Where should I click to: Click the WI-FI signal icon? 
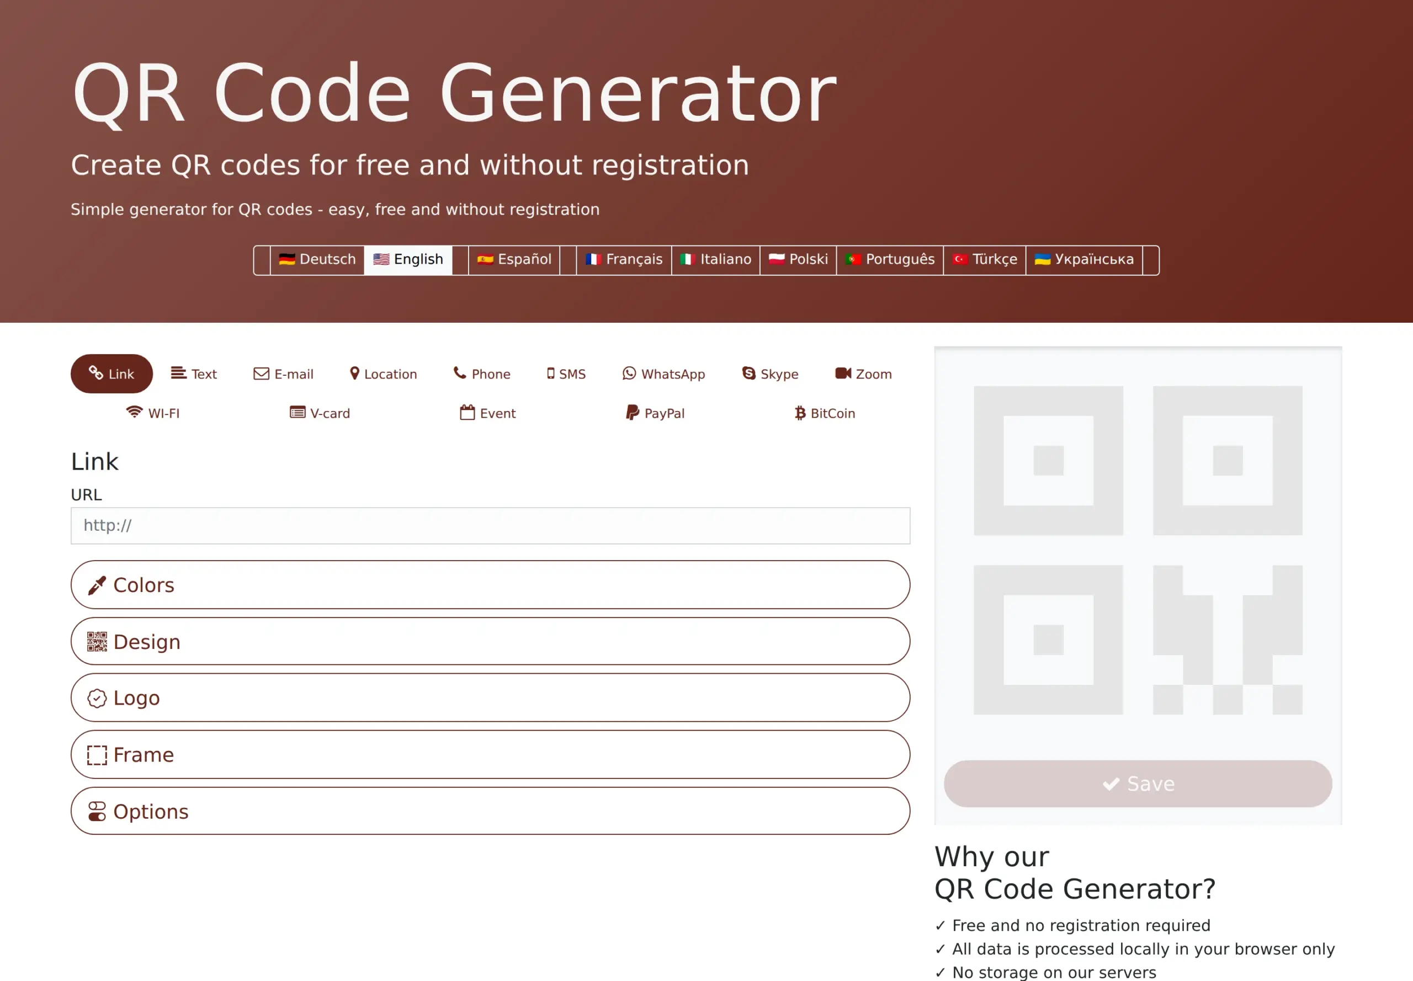coord(134,413)
